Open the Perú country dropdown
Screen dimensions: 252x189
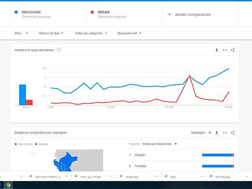[22, 33]
